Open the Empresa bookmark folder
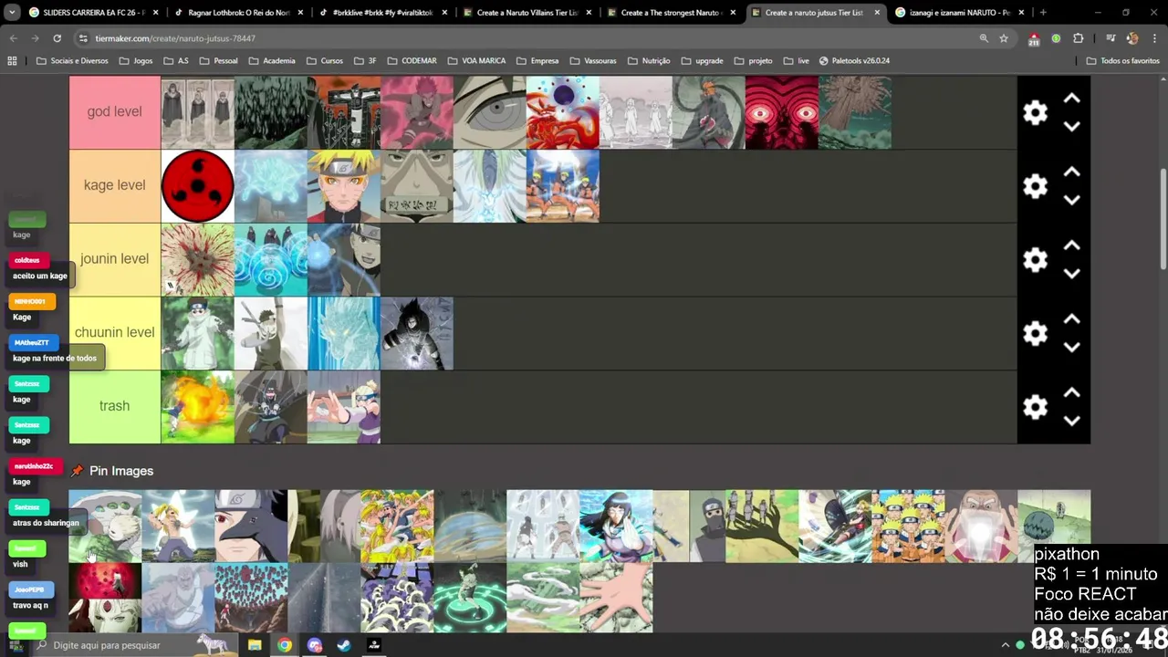 pos(537,61)
